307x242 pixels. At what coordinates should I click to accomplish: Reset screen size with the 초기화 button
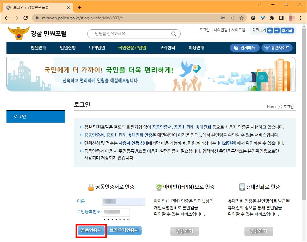pyautogui.click(x=287, y=30)
